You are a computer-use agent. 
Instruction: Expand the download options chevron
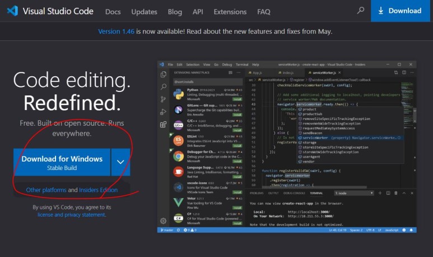120,162
